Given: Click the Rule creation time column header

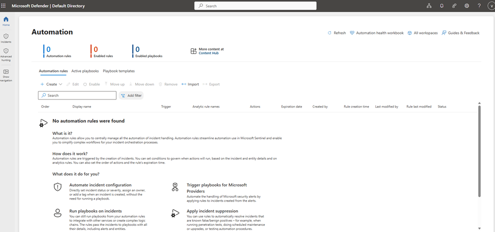Looking at the screenshot, I should 356,107.
